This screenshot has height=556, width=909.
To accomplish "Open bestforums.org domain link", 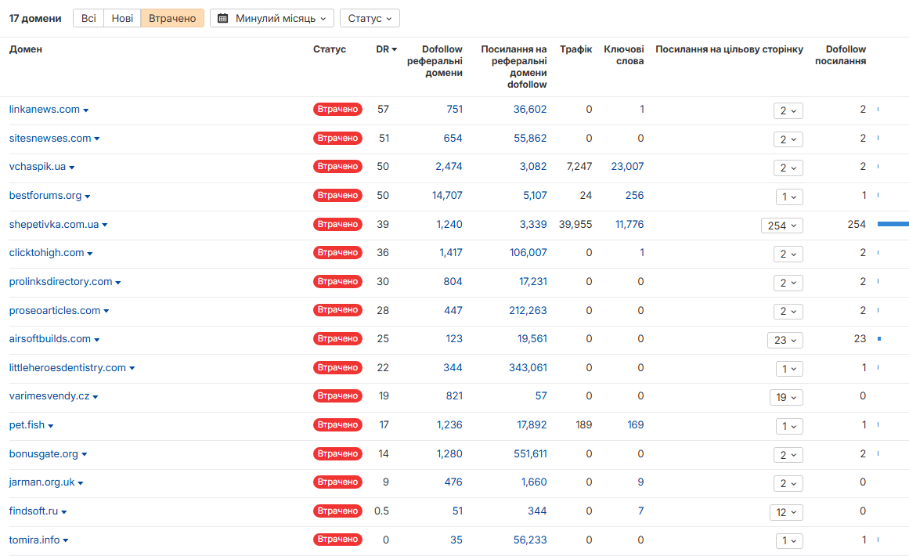I will point(45,195).
